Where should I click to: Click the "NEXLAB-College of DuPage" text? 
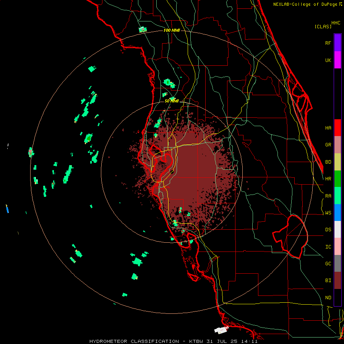pyautogui.click(x=305, y=4)
